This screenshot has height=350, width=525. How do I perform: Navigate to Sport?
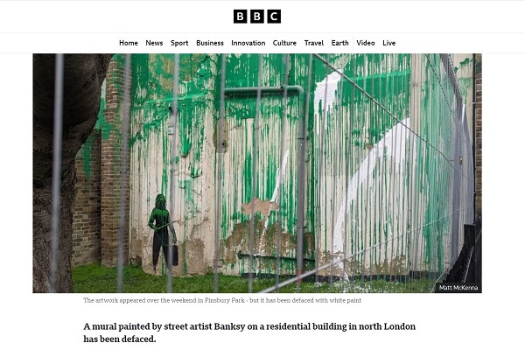pos(179,43)
